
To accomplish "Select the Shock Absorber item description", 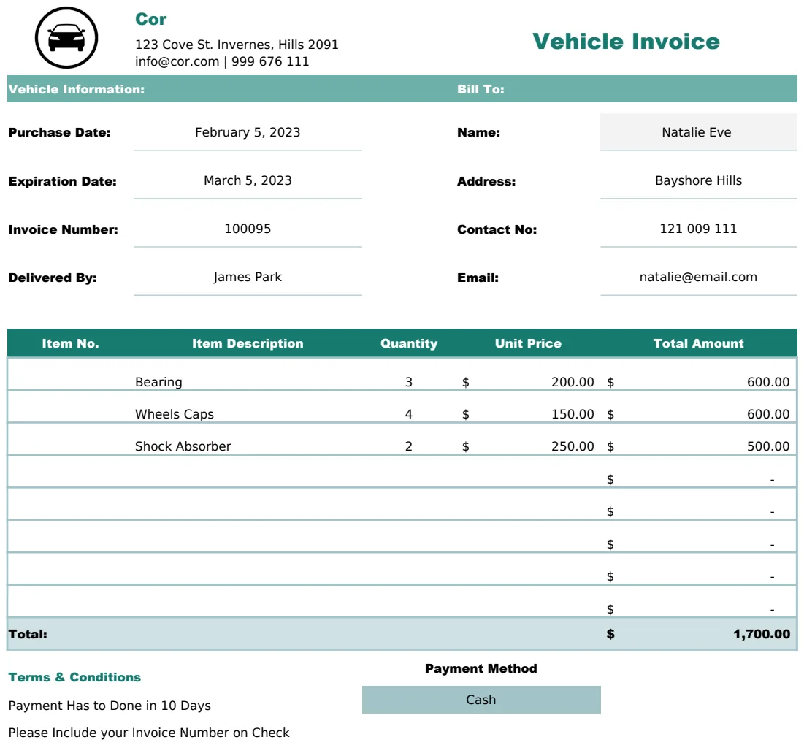I will coord(183,446).
